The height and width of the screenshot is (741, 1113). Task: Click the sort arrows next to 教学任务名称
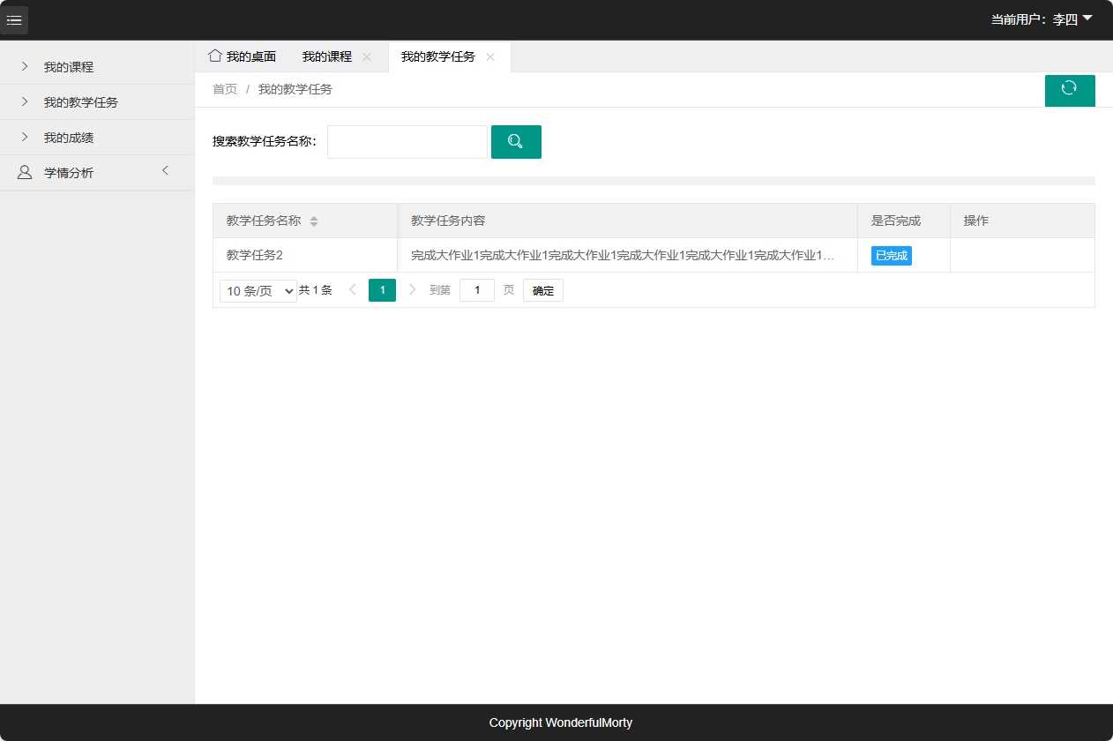click(x=314, y=221)
